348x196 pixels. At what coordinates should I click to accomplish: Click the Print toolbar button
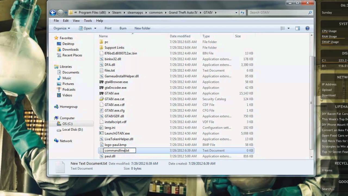click(108, 28)
